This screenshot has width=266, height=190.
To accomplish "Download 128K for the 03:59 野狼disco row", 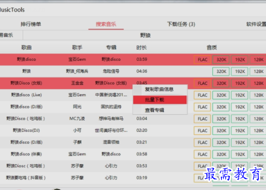I will (258, 60).
